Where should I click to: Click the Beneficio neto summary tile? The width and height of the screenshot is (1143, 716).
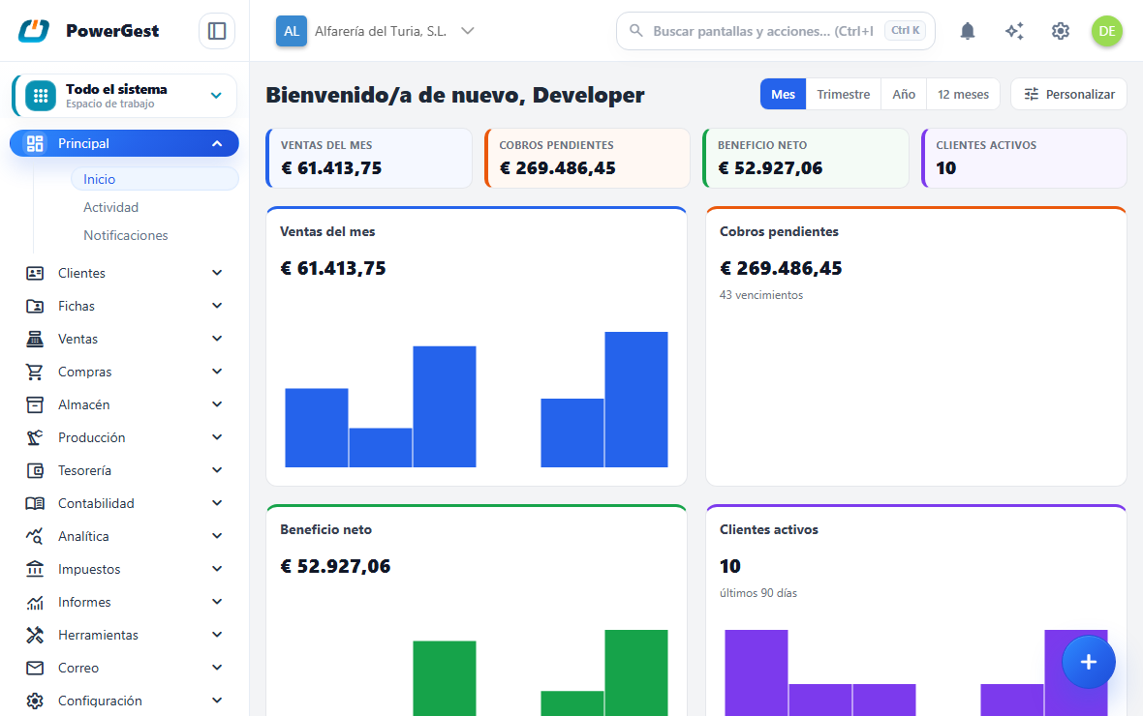point(806,158)
